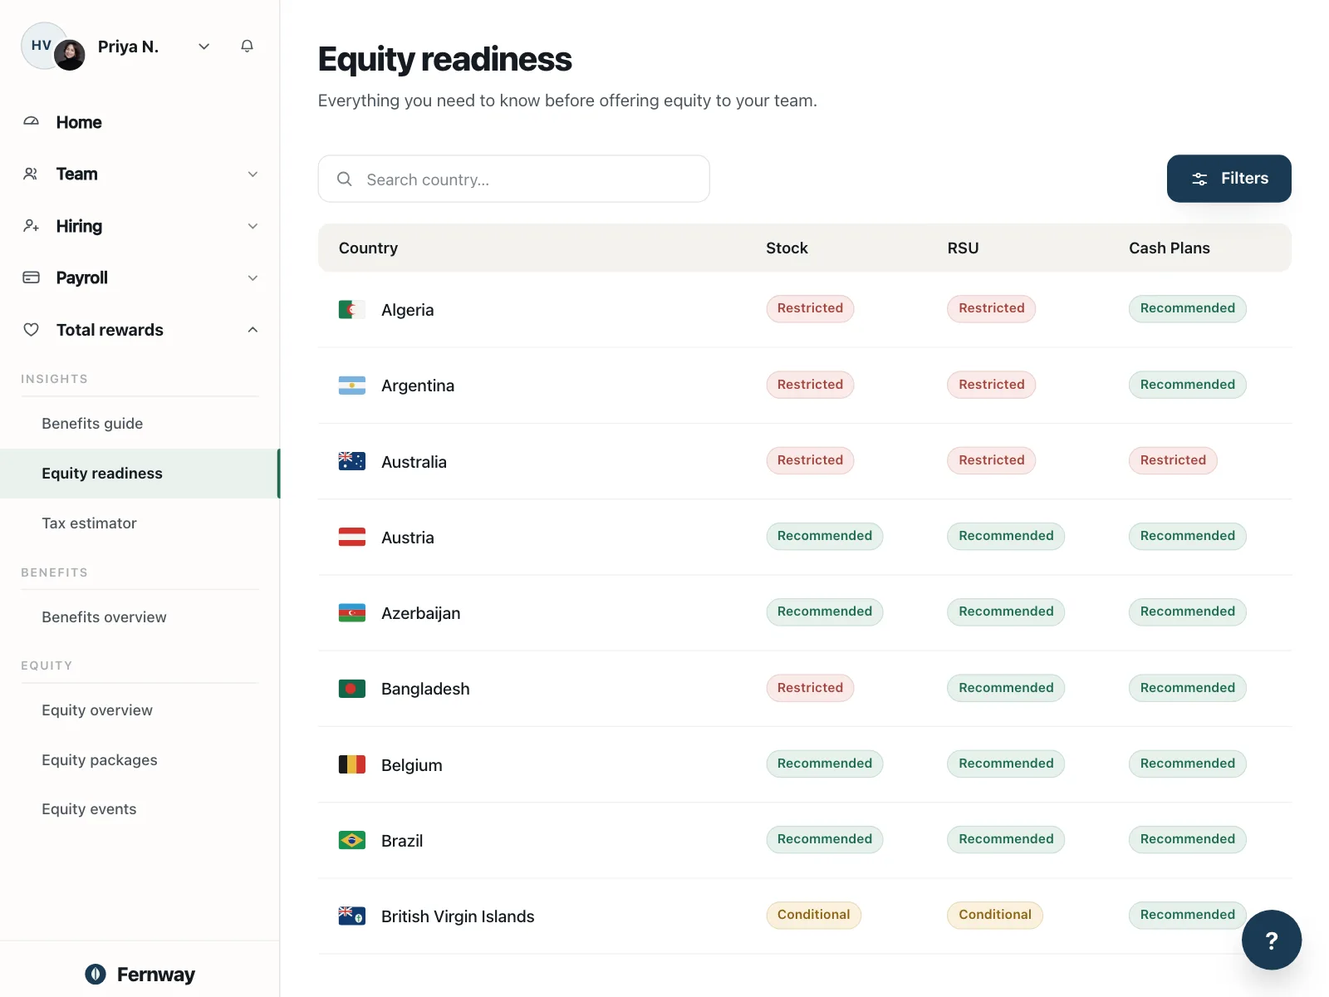Click Austria's Stock Recommended badge
The height and width of the screenshot is (997, 1329).
tap(825, 536)
